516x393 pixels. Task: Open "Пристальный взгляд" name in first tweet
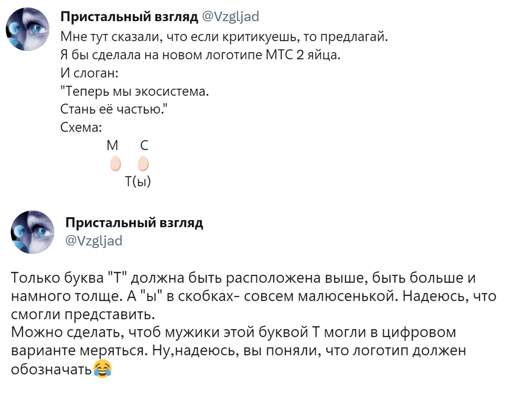[x=129, y=18]
